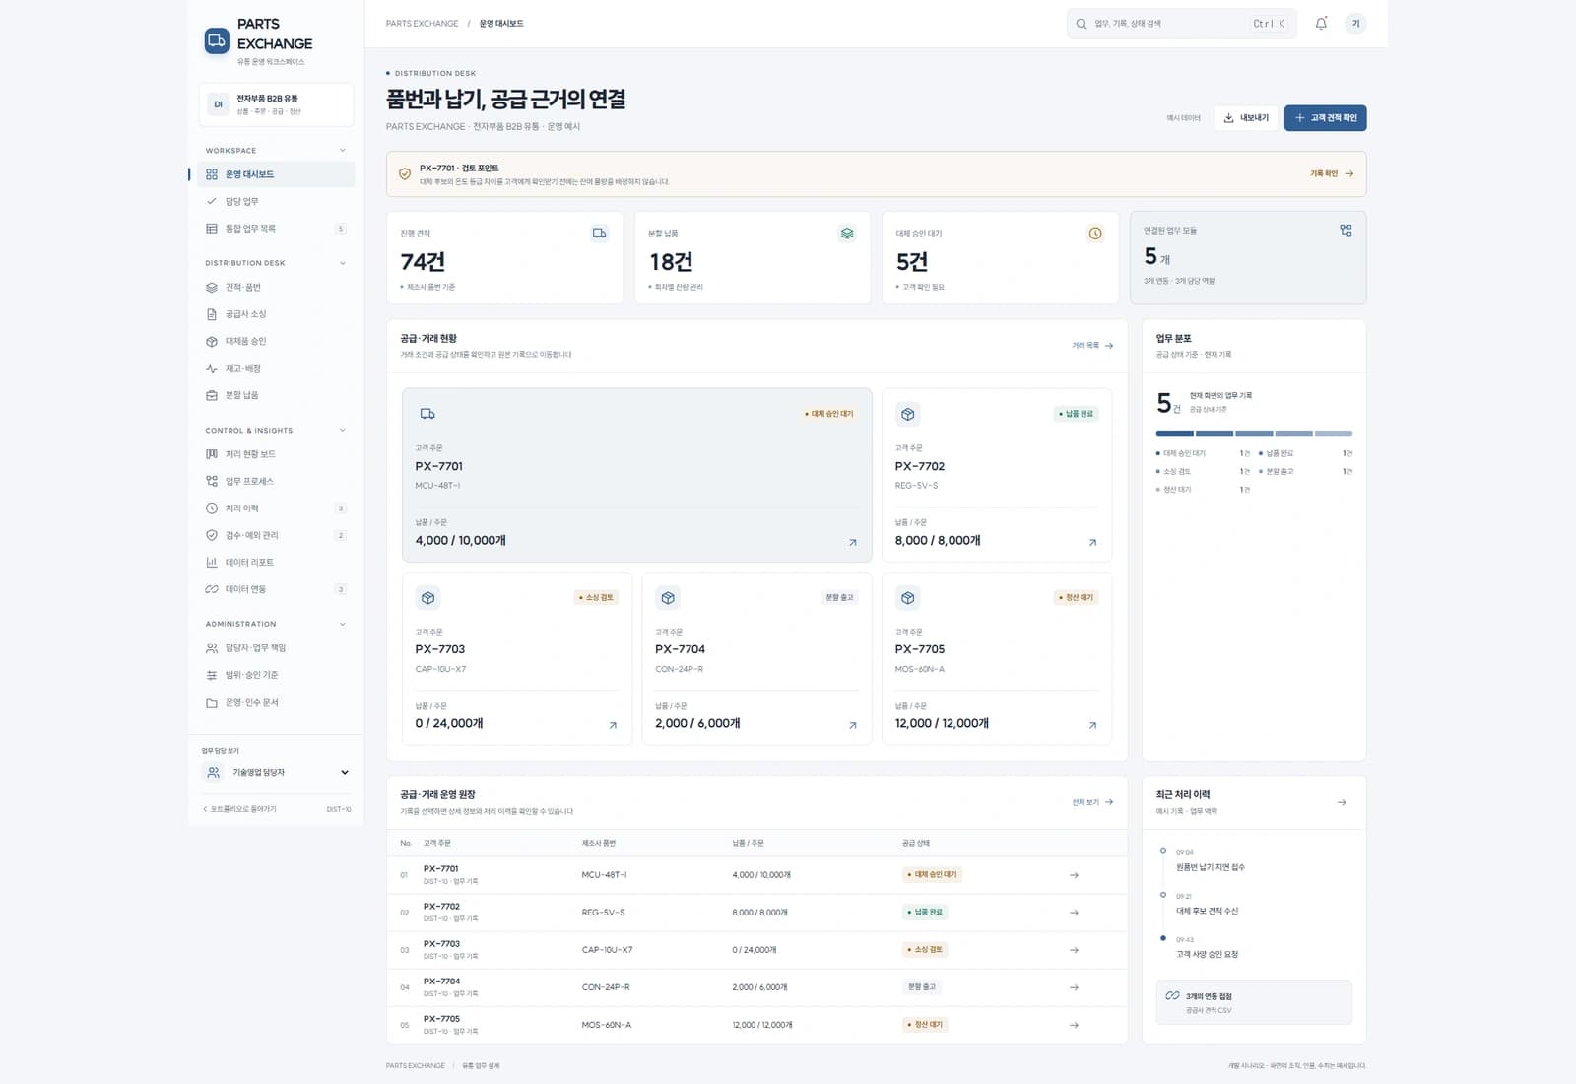Open PX-7702 card via its arrow icon
1576x1084 pixels.
[1092, 542]
